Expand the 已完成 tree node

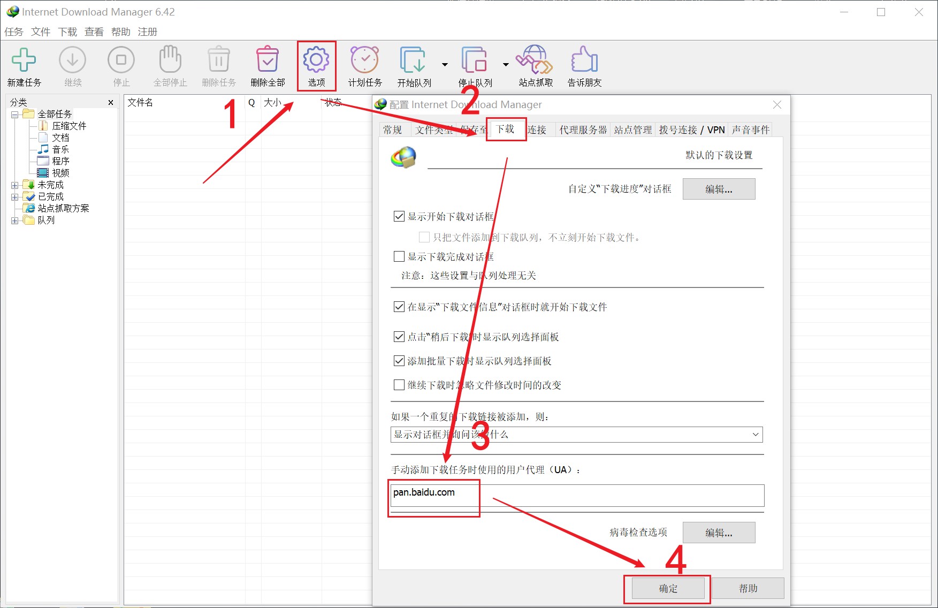coord(14,197)
